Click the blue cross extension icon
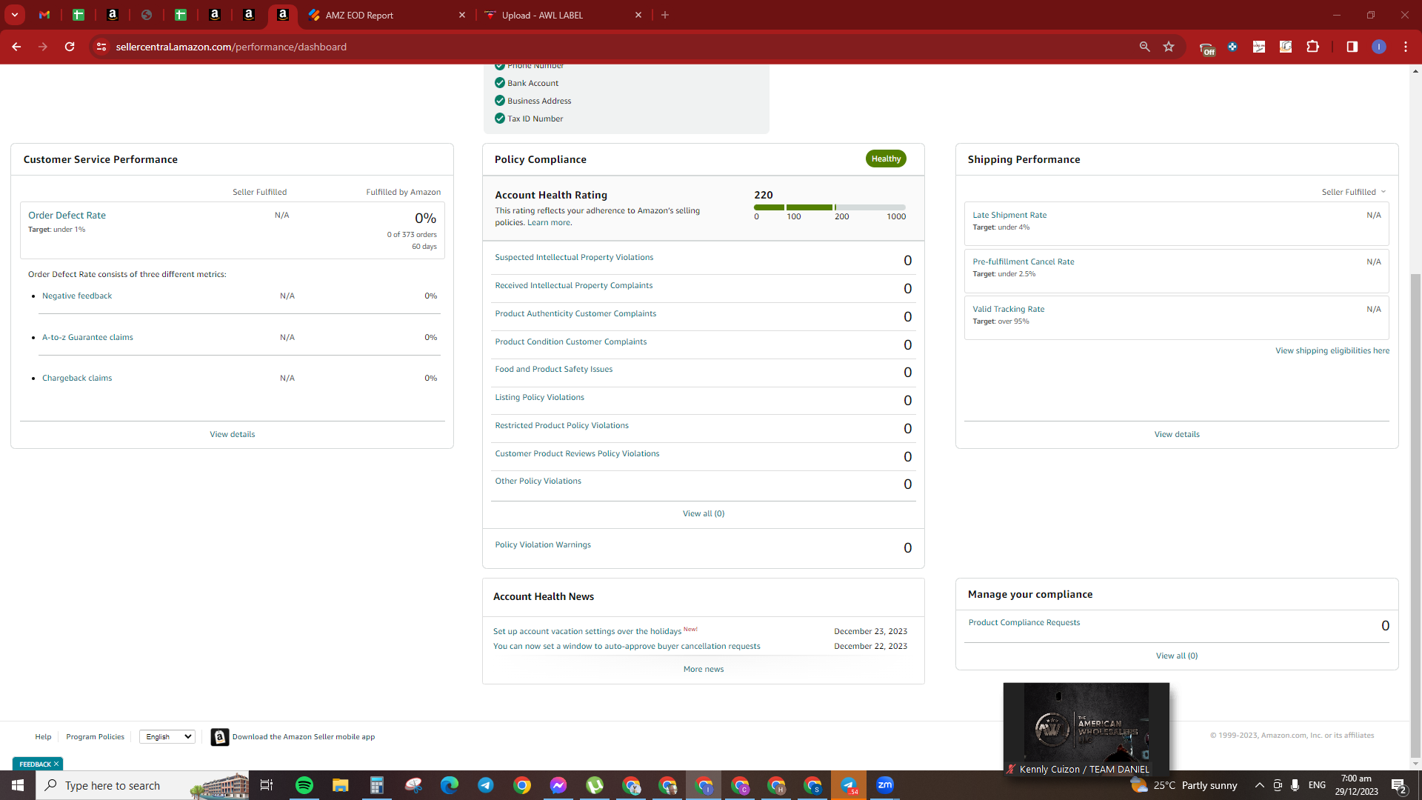This screenshot has width=1422, height=800. (x=1232, y=47)
